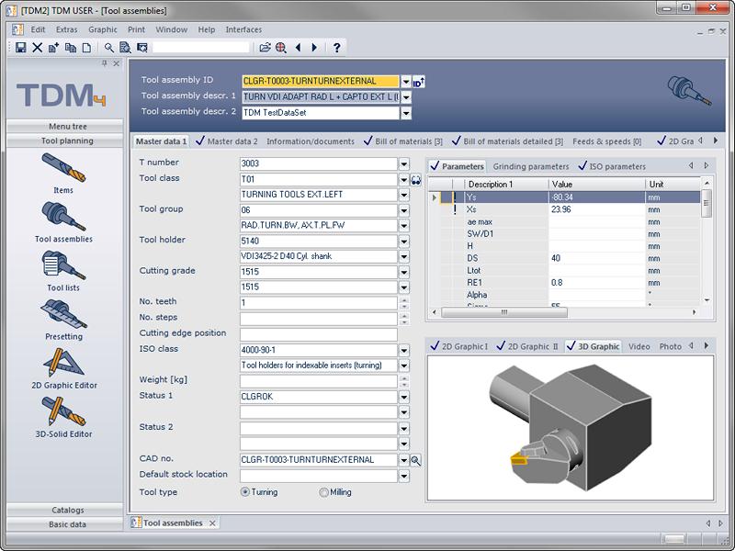Open the Tool holder 5140 dropdown
Viewport: 735px width, 551px height.
tap(403, 242)
